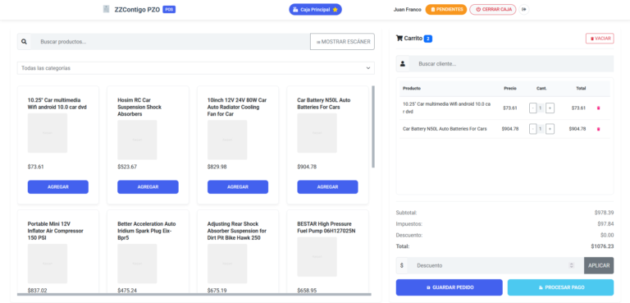The image size is (630, 303).
Task: Click the ZZContigo store logo icon
Action: [x=106, y=9]
